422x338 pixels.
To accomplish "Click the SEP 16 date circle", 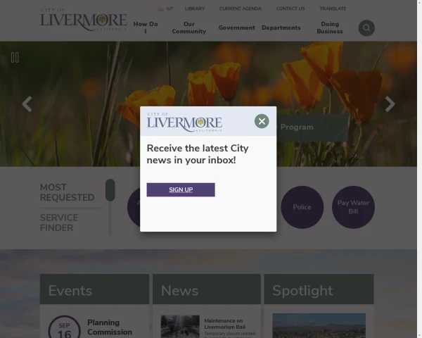I will [x=64, y=327].
